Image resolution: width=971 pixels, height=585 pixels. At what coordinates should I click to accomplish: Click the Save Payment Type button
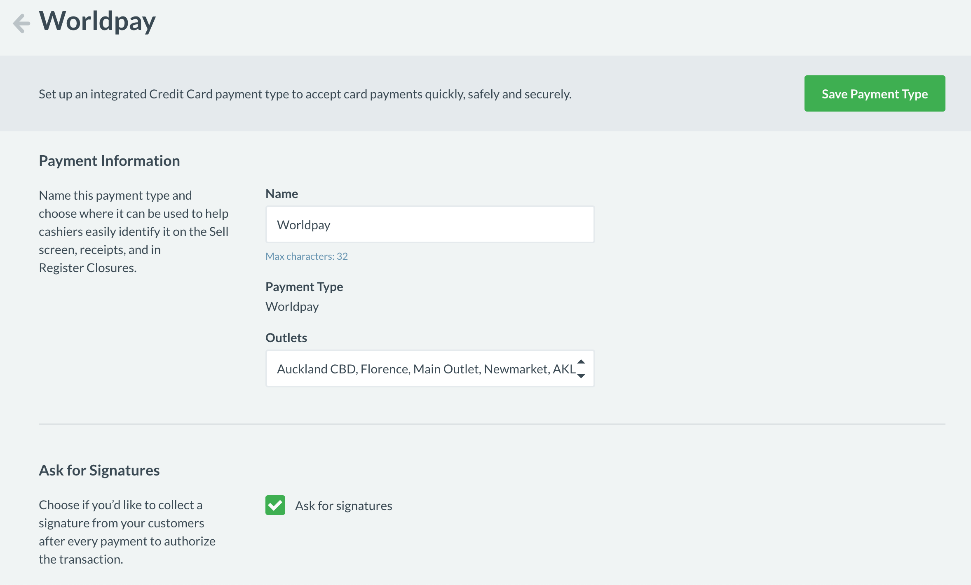pyautogui.click(x=875, y=93)
